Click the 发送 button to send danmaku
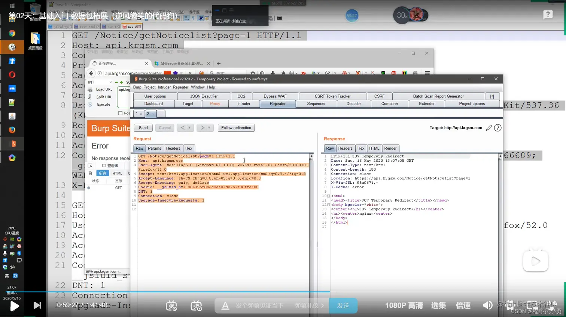Screen dimensions: 566x317 click(x=343, y=305)
